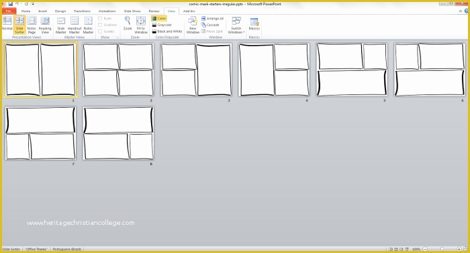Click Fit to Window

[x=140, y=25]
